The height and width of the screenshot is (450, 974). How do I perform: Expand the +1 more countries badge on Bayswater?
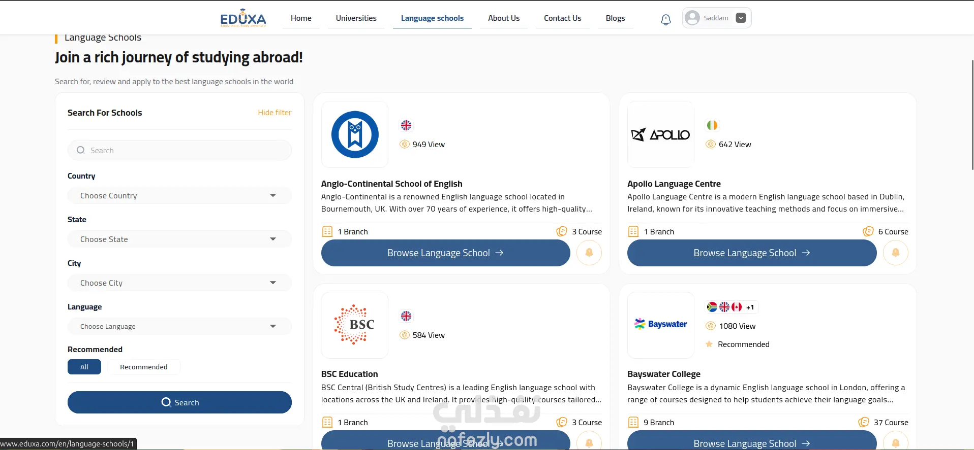click(750, 307)
